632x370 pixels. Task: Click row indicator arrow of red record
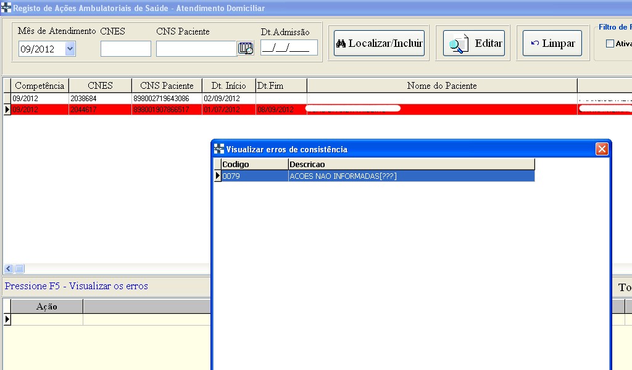(7, 110)
